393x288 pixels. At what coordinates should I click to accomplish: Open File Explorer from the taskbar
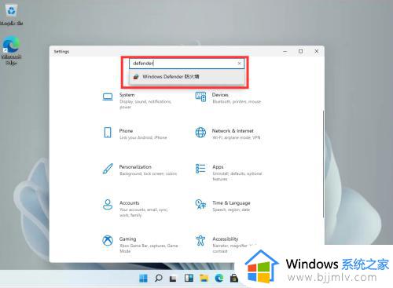click(204, 278)
